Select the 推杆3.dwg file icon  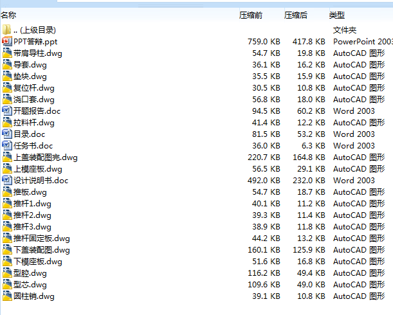7,226
